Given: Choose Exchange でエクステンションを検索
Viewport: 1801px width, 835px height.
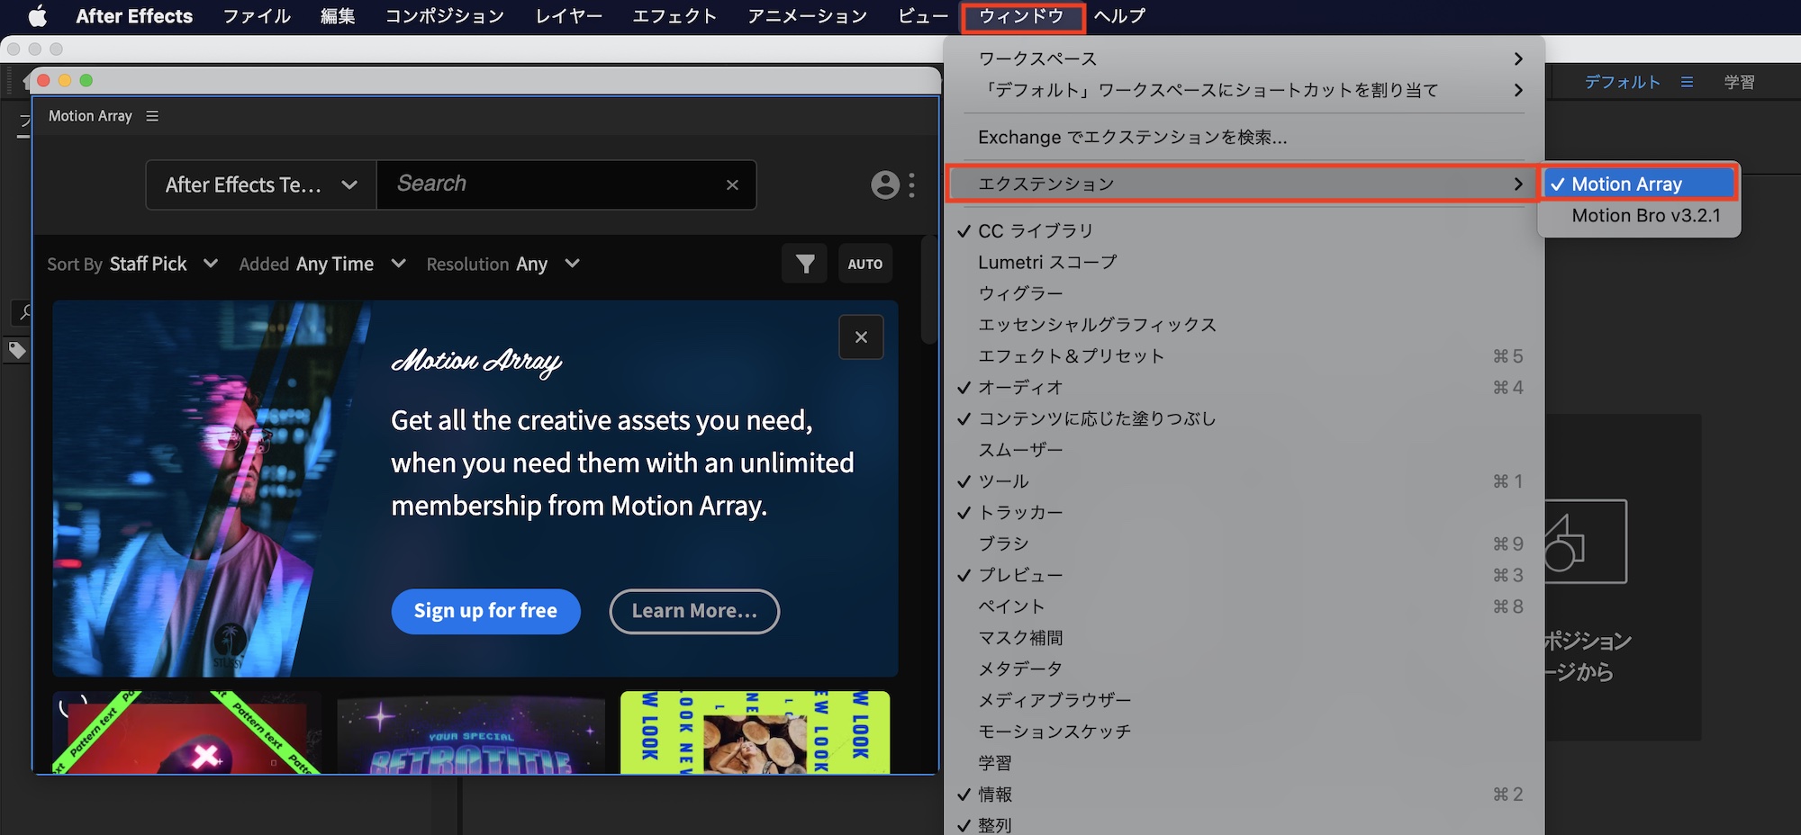Looking at the screenshot, I should coord(1244,138).
